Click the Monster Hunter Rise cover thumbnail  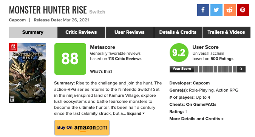pos(28,73)
